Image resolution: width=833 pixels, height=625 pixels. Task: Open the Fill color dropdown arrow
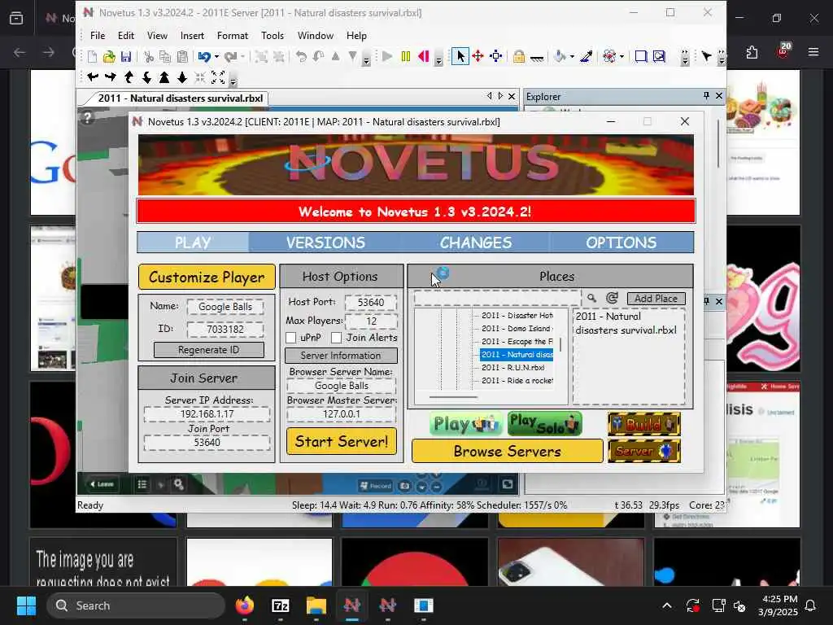(x=572, y=57)
